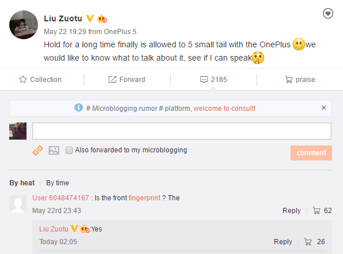Open Liu Zuotu's profile picture
The image size is (343, 254).
click(24, 25)
